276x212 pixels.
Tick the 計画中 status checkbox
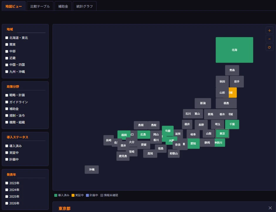(7, 159)
